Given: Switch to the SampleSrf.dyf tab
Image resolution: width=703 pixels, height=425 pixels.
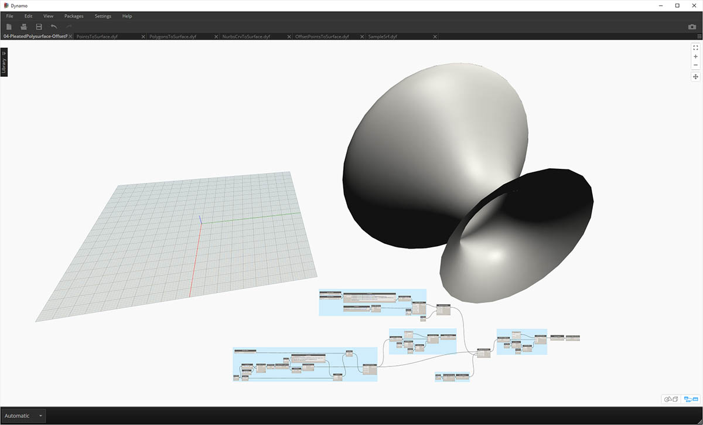Looking at the screenshot, I should [383, 36].
